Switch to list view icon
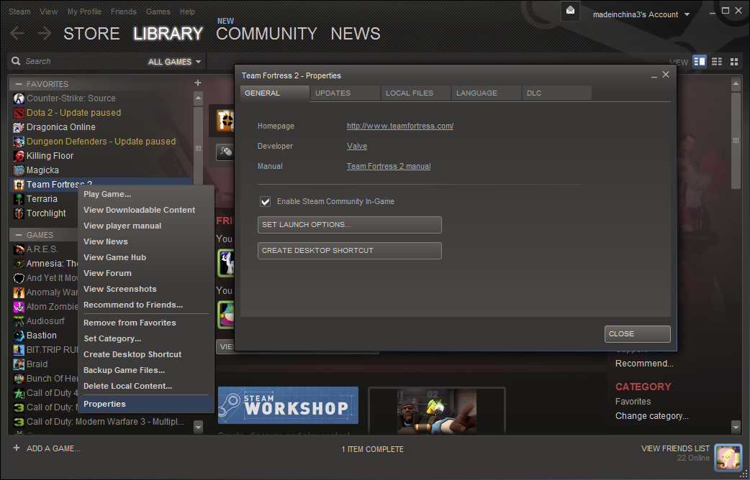The height and width of the screenshot is (480, 750). [716, 62]
